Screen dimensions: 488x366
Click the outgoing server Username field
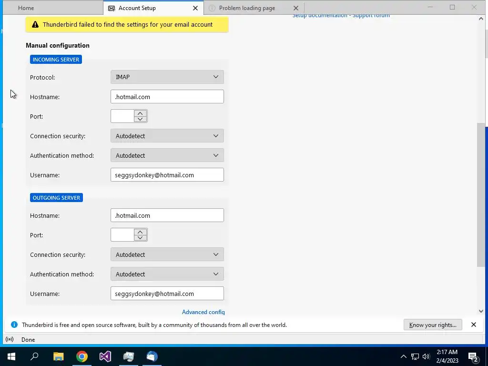[167, 294]
